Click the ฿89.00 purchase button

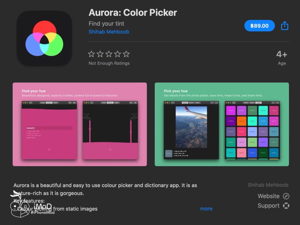pos(259,26)
